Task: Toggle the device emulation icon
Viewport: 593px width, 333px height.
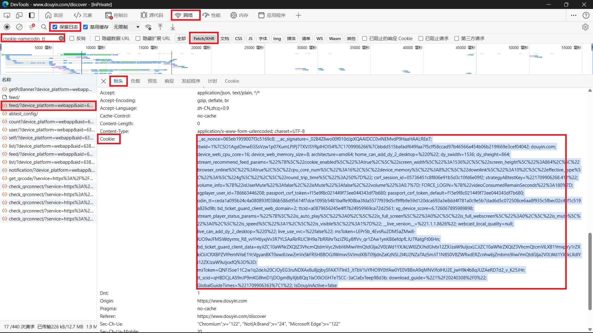Action: (19, 15)
